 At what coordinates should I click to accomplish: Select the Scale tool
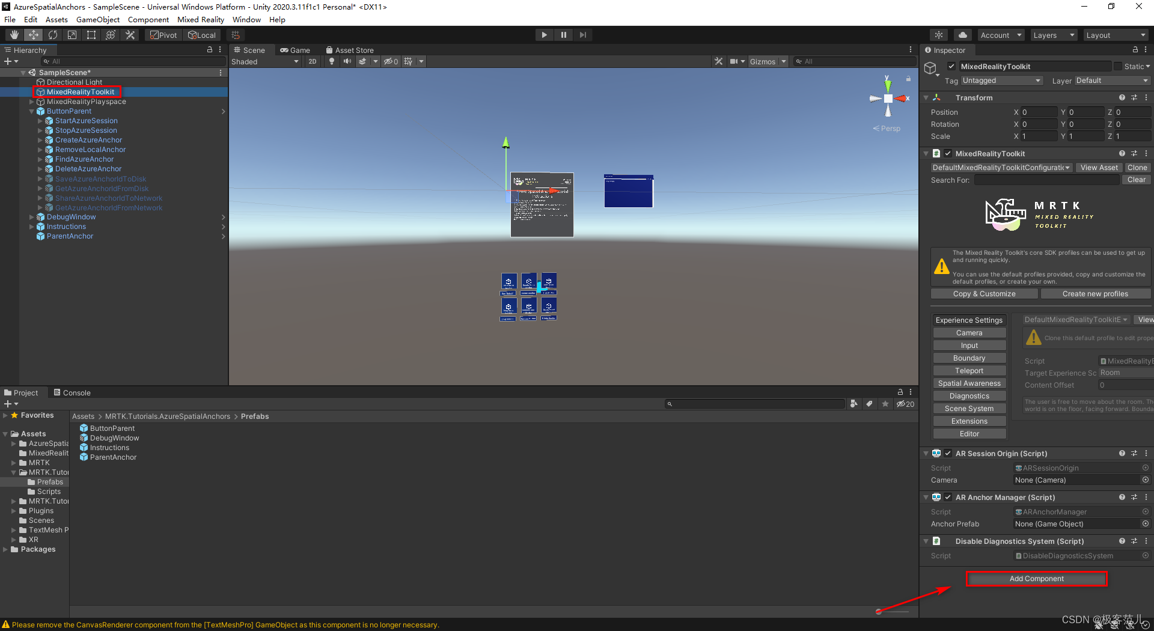coord(72,35)
